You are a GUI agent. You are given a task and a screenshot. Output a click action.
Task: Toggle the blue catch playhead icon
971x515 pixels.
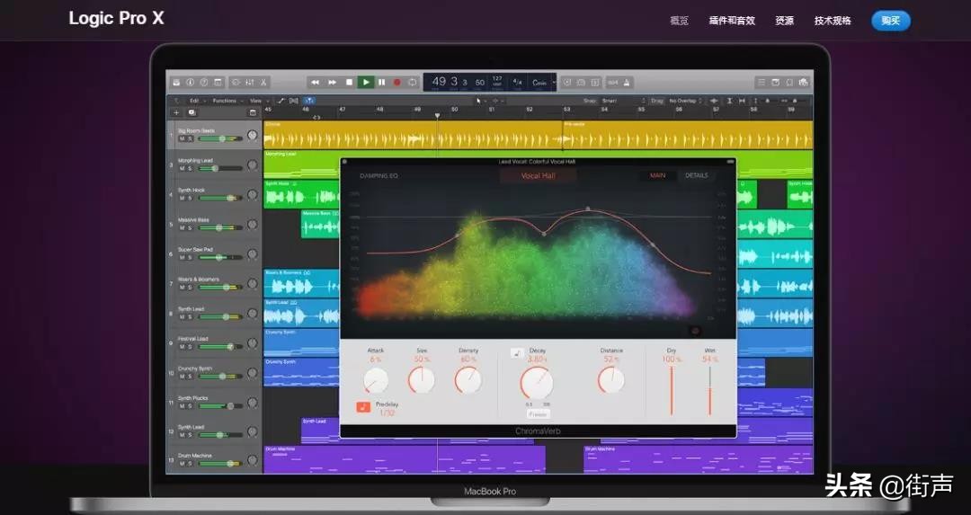[309, 101]
